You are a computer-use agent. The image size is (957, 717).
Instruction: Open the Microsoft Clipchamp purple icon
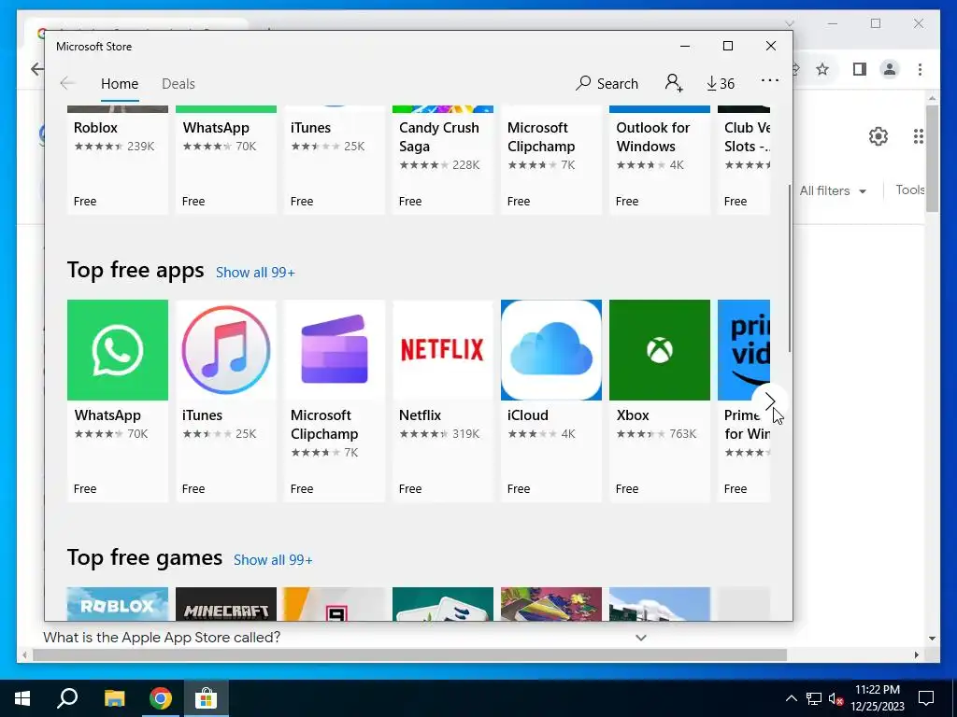pyautogui.click(x=335, y=350)
